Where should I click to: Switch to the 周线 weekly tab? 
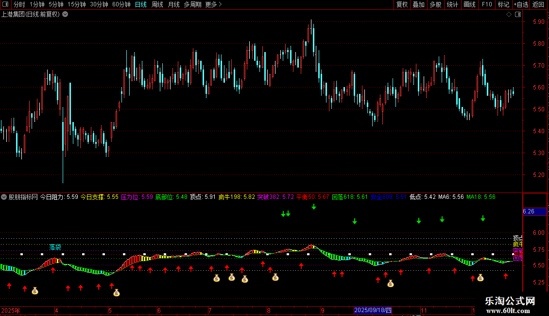coord(157,4)
